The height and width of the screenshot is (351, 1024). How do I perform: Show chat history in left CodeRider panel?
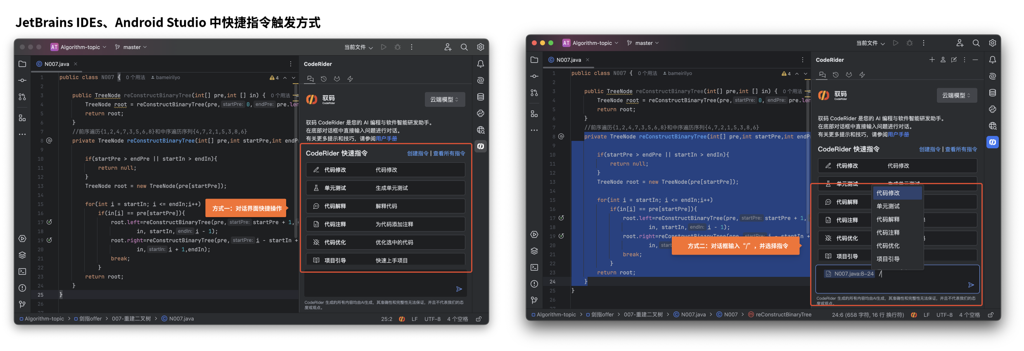click(x=324, y=79)
